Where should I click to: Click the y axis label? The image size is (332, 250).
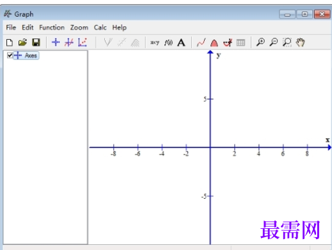pyautogui.click(x=219, y=56)
